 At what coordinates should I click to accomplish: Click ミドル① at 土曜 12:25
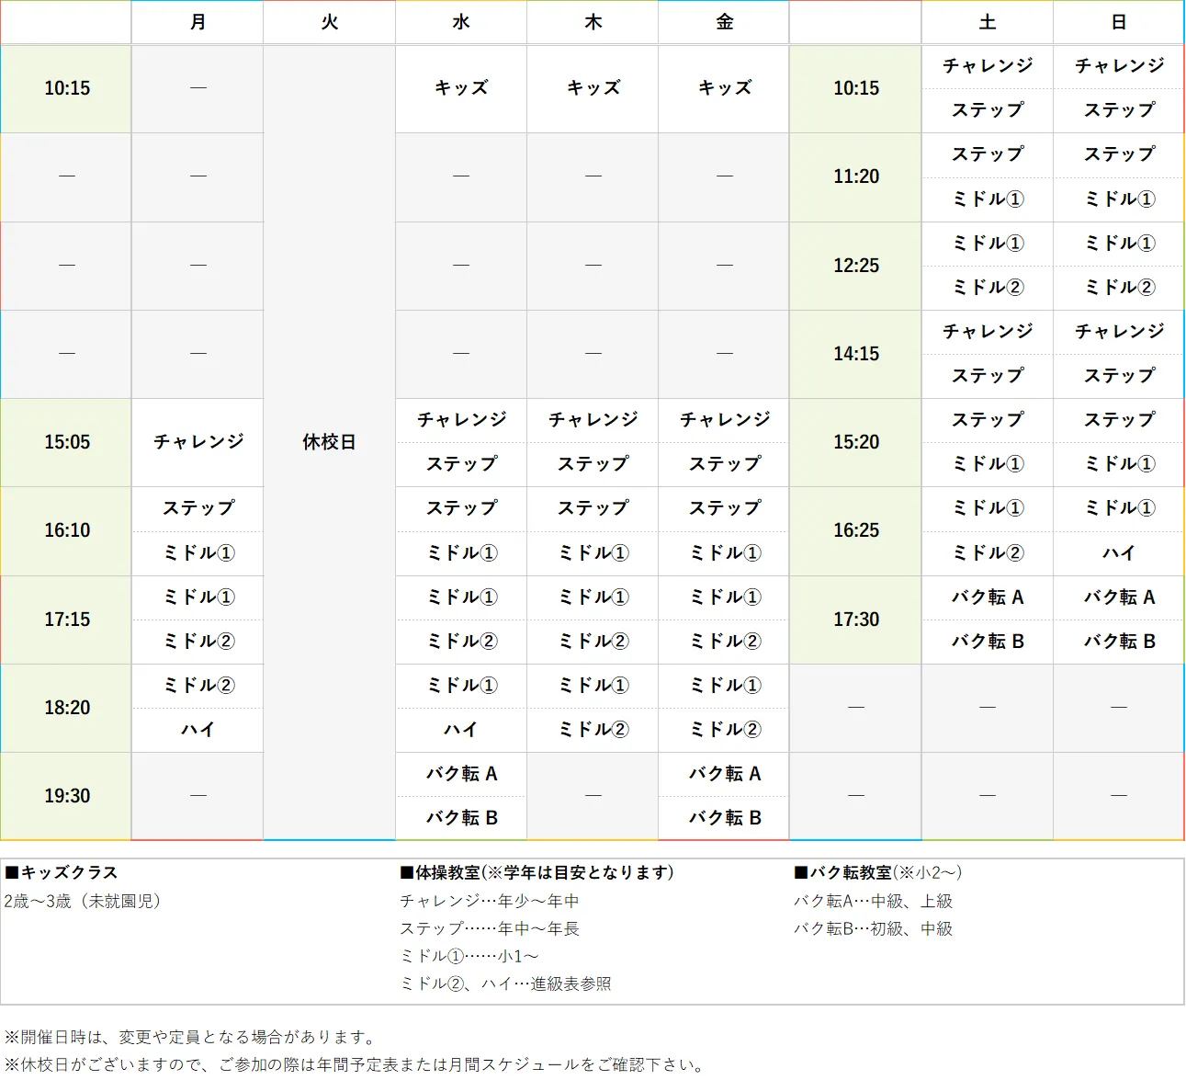(x=987, y=243)
